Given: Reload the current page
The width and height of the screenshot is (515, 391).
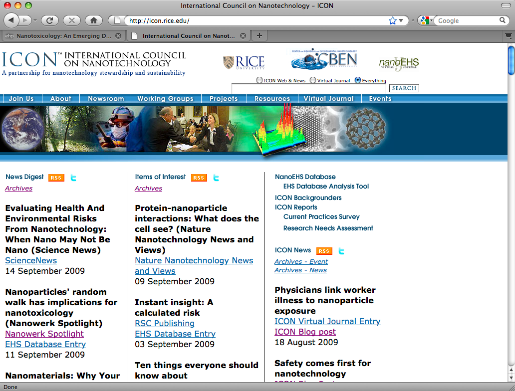Looking at the screenshot, I should pos(49,20).
